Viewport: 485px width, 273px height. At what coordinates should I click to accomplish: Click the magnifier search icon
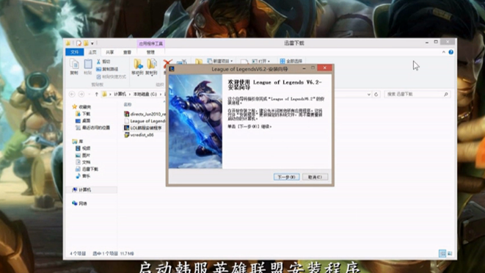445,94
